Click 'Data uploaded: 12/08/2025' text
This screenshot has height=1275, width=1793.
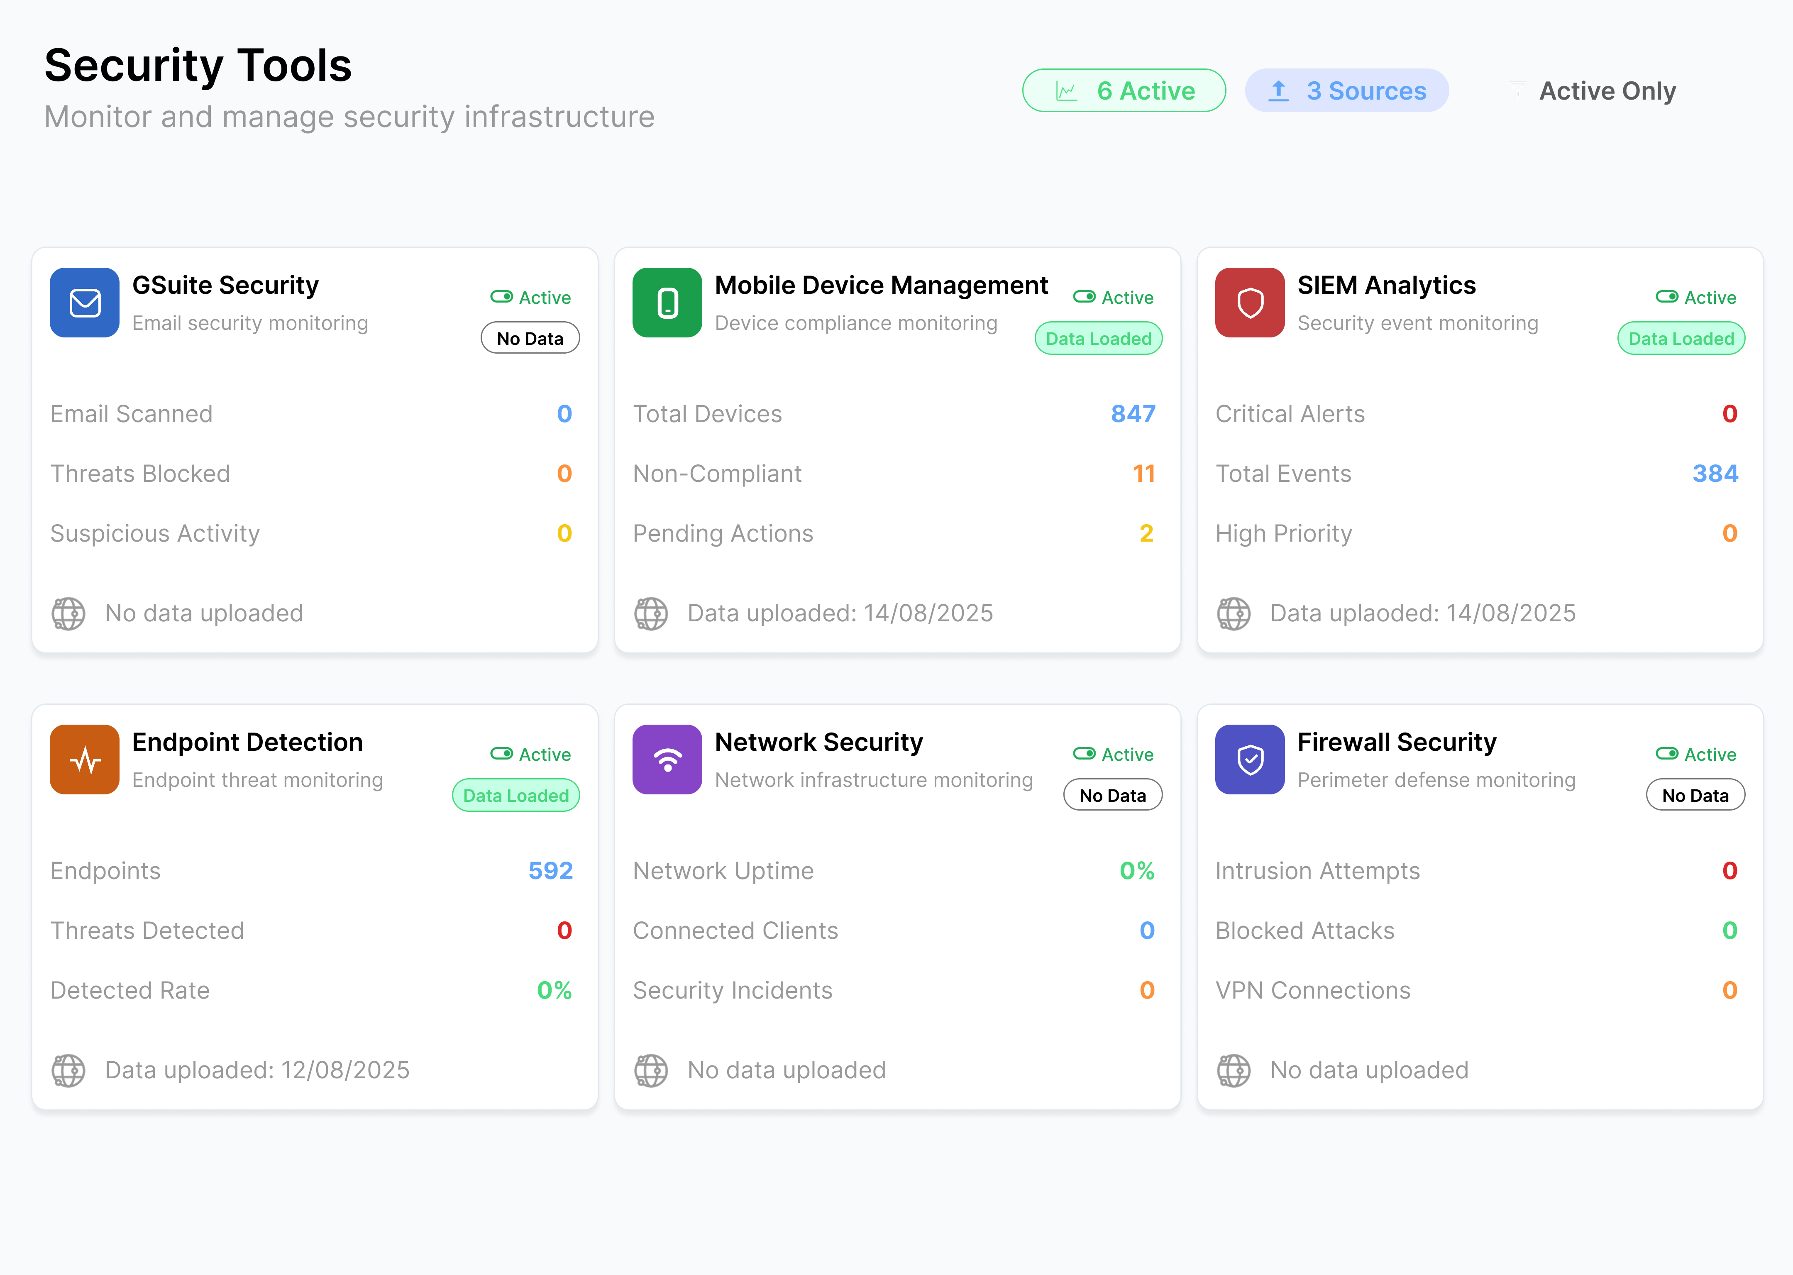(x=257, y=1070)
